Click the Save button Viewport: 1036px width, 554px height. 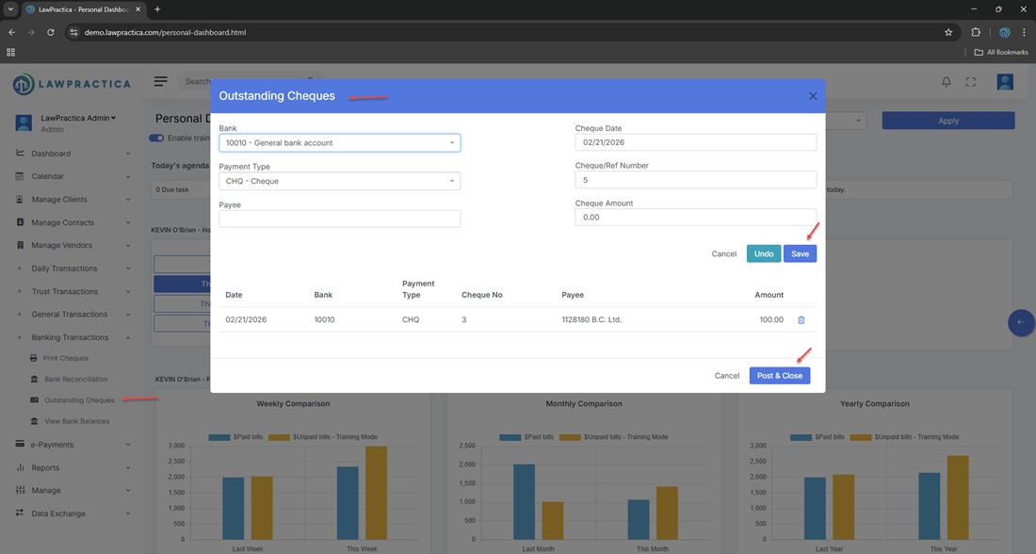pos(800,253)
